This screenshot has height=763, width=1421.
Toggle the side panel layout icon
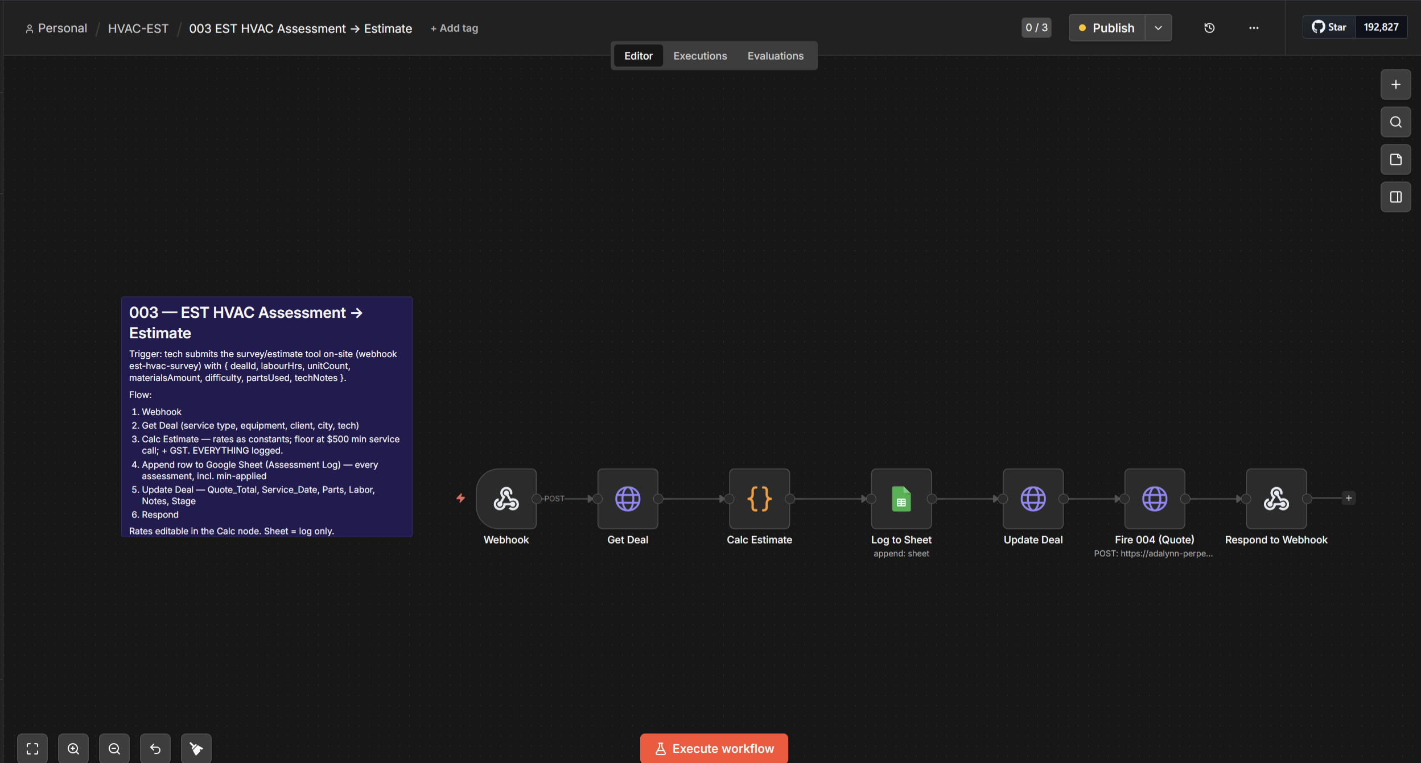(x=1395, y=197)
